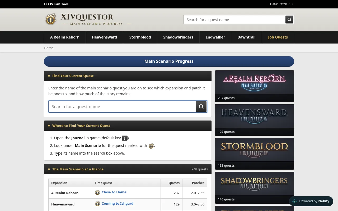Viewport: 338px width, 211px height.
Task: Select the Endwalker tab
Action: click(x=215, y=37)
